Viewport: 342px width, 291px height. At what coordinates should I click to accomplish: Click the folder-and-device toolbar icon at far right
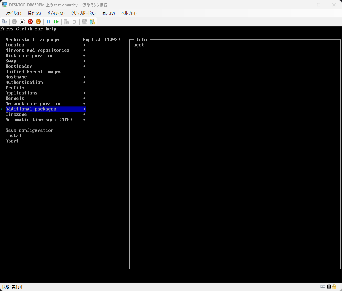pyautogui.click(x=92, y=22)
